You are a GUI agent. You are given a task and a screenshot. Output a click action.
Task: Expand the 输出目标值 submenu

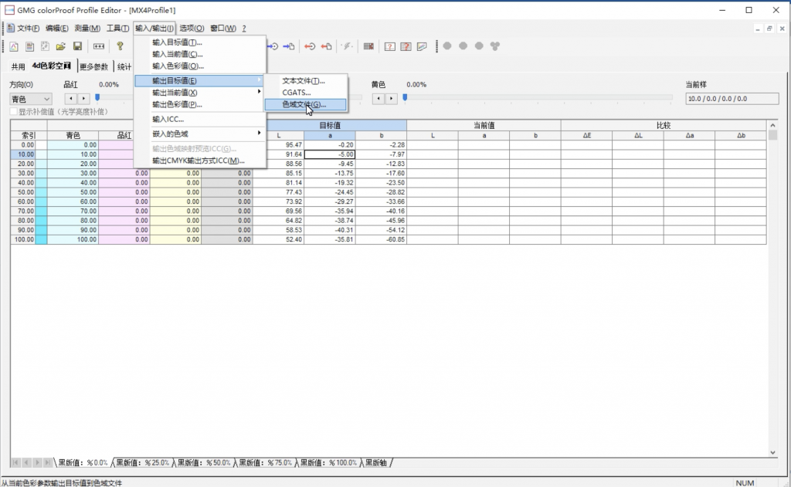(x=200, y=81)
